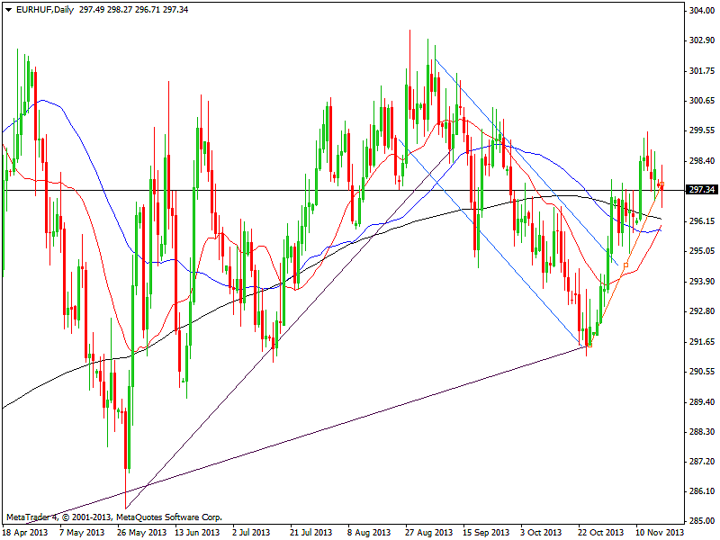Click the MetaTrader 4 copyright text
720x540 pixels.
click(114, 517)
